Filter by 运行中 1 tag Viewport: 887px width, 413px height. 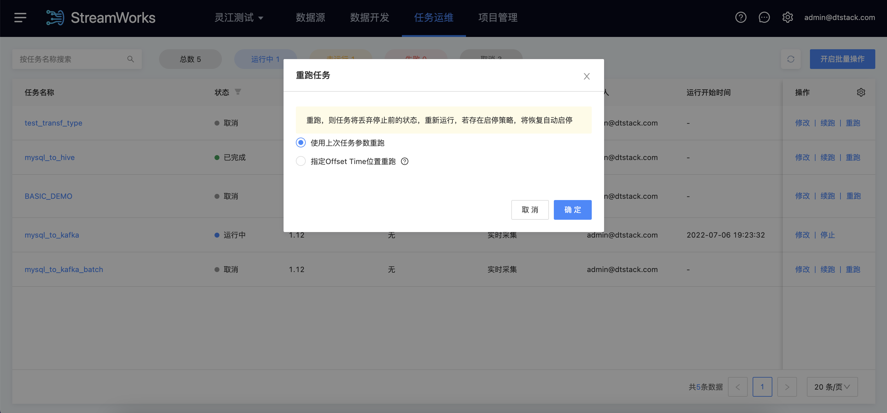click(265, 59)
